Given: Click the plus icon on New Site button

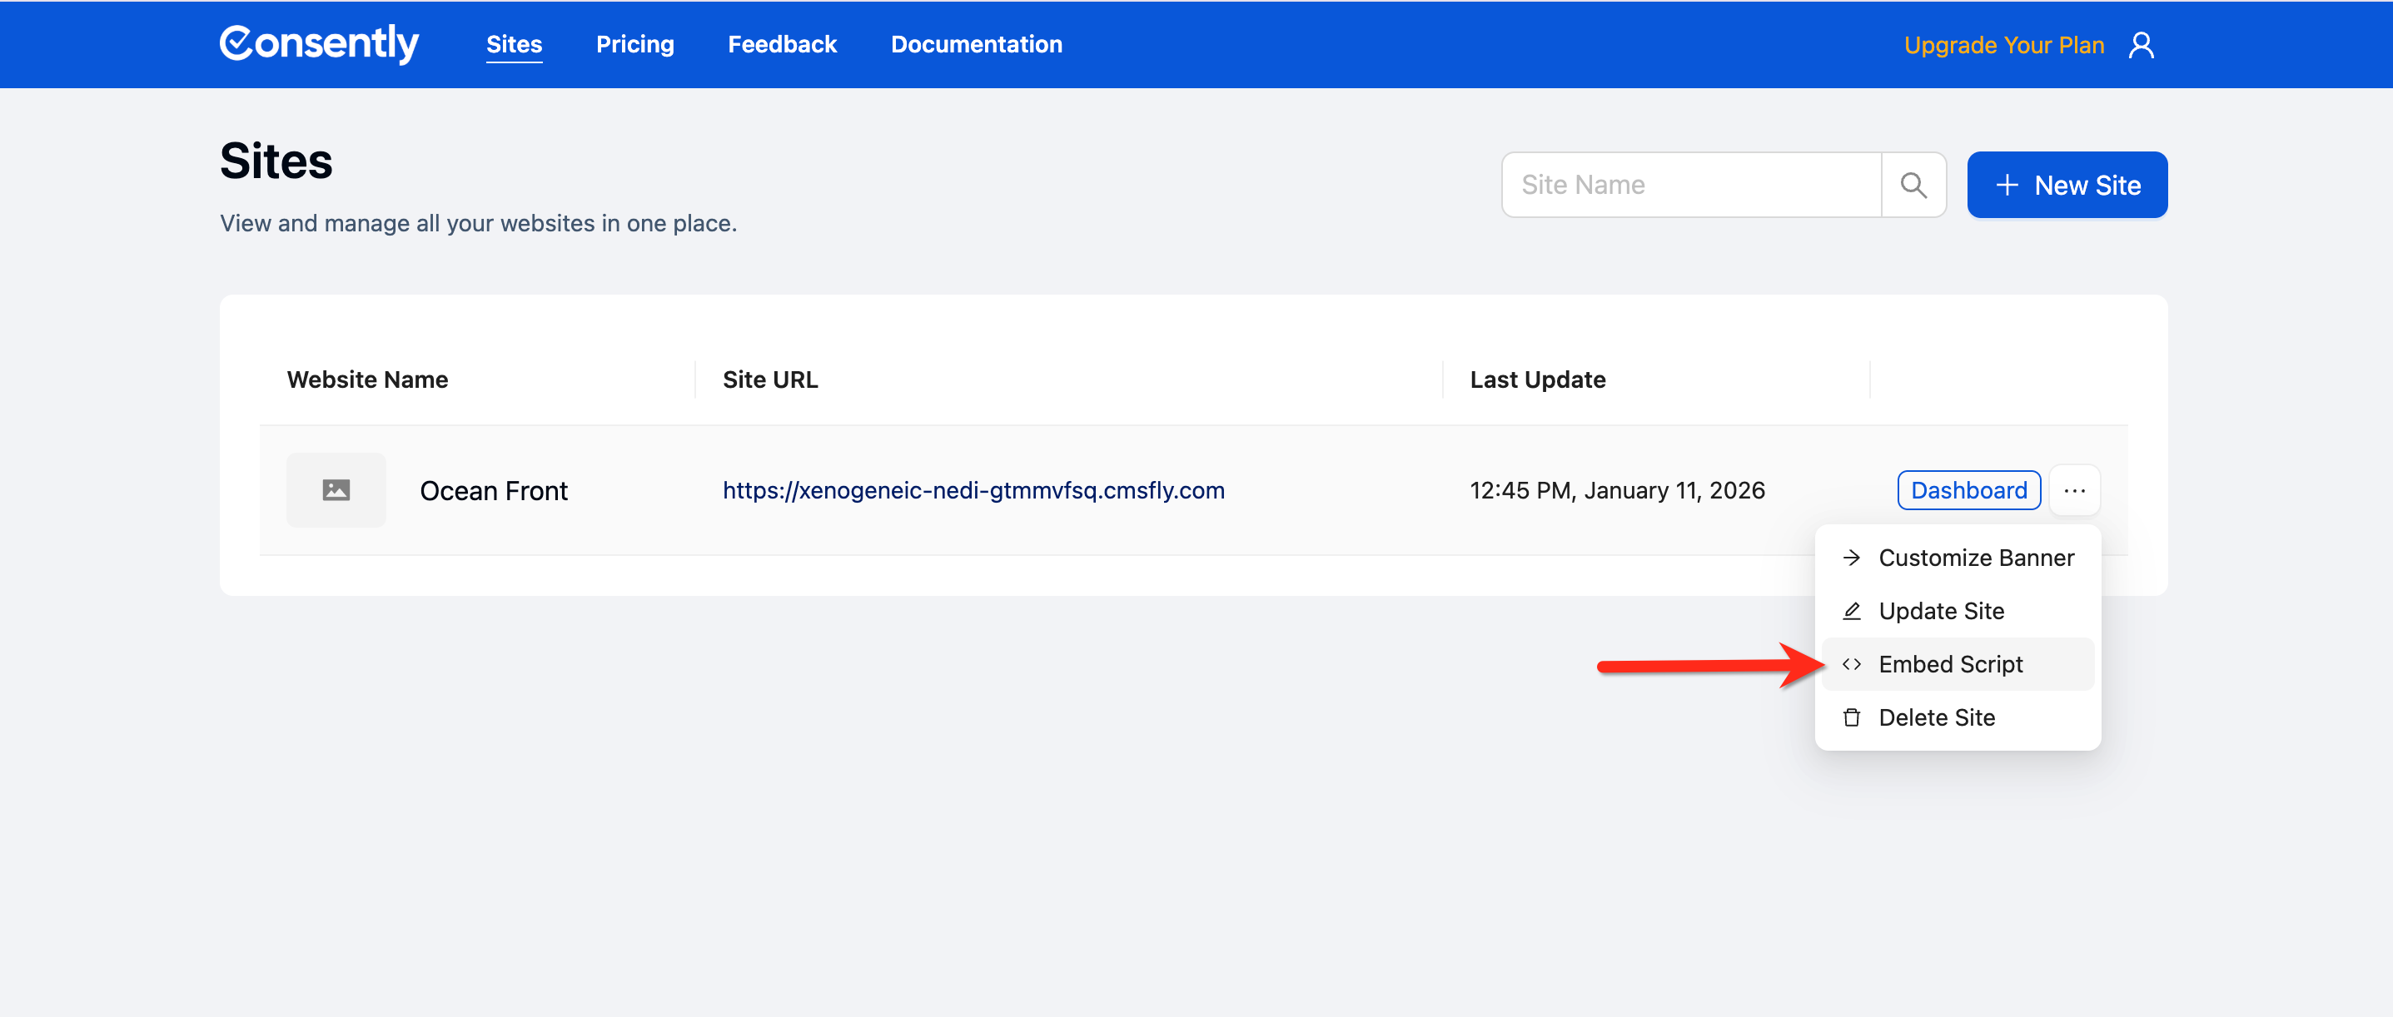Looking at the screenshot, I should pos(2008,184).
